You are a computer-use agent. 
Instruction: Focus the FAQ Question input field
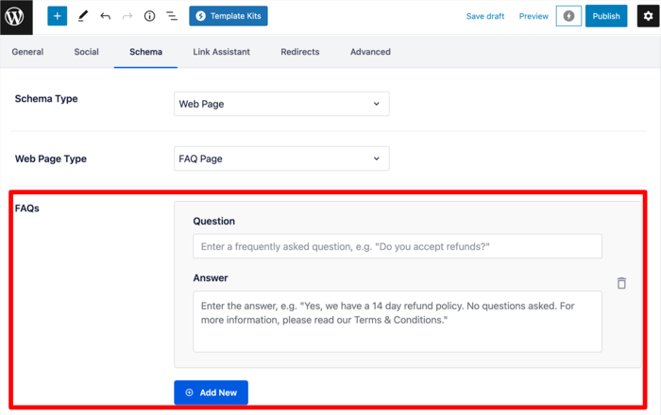point(398,246)
